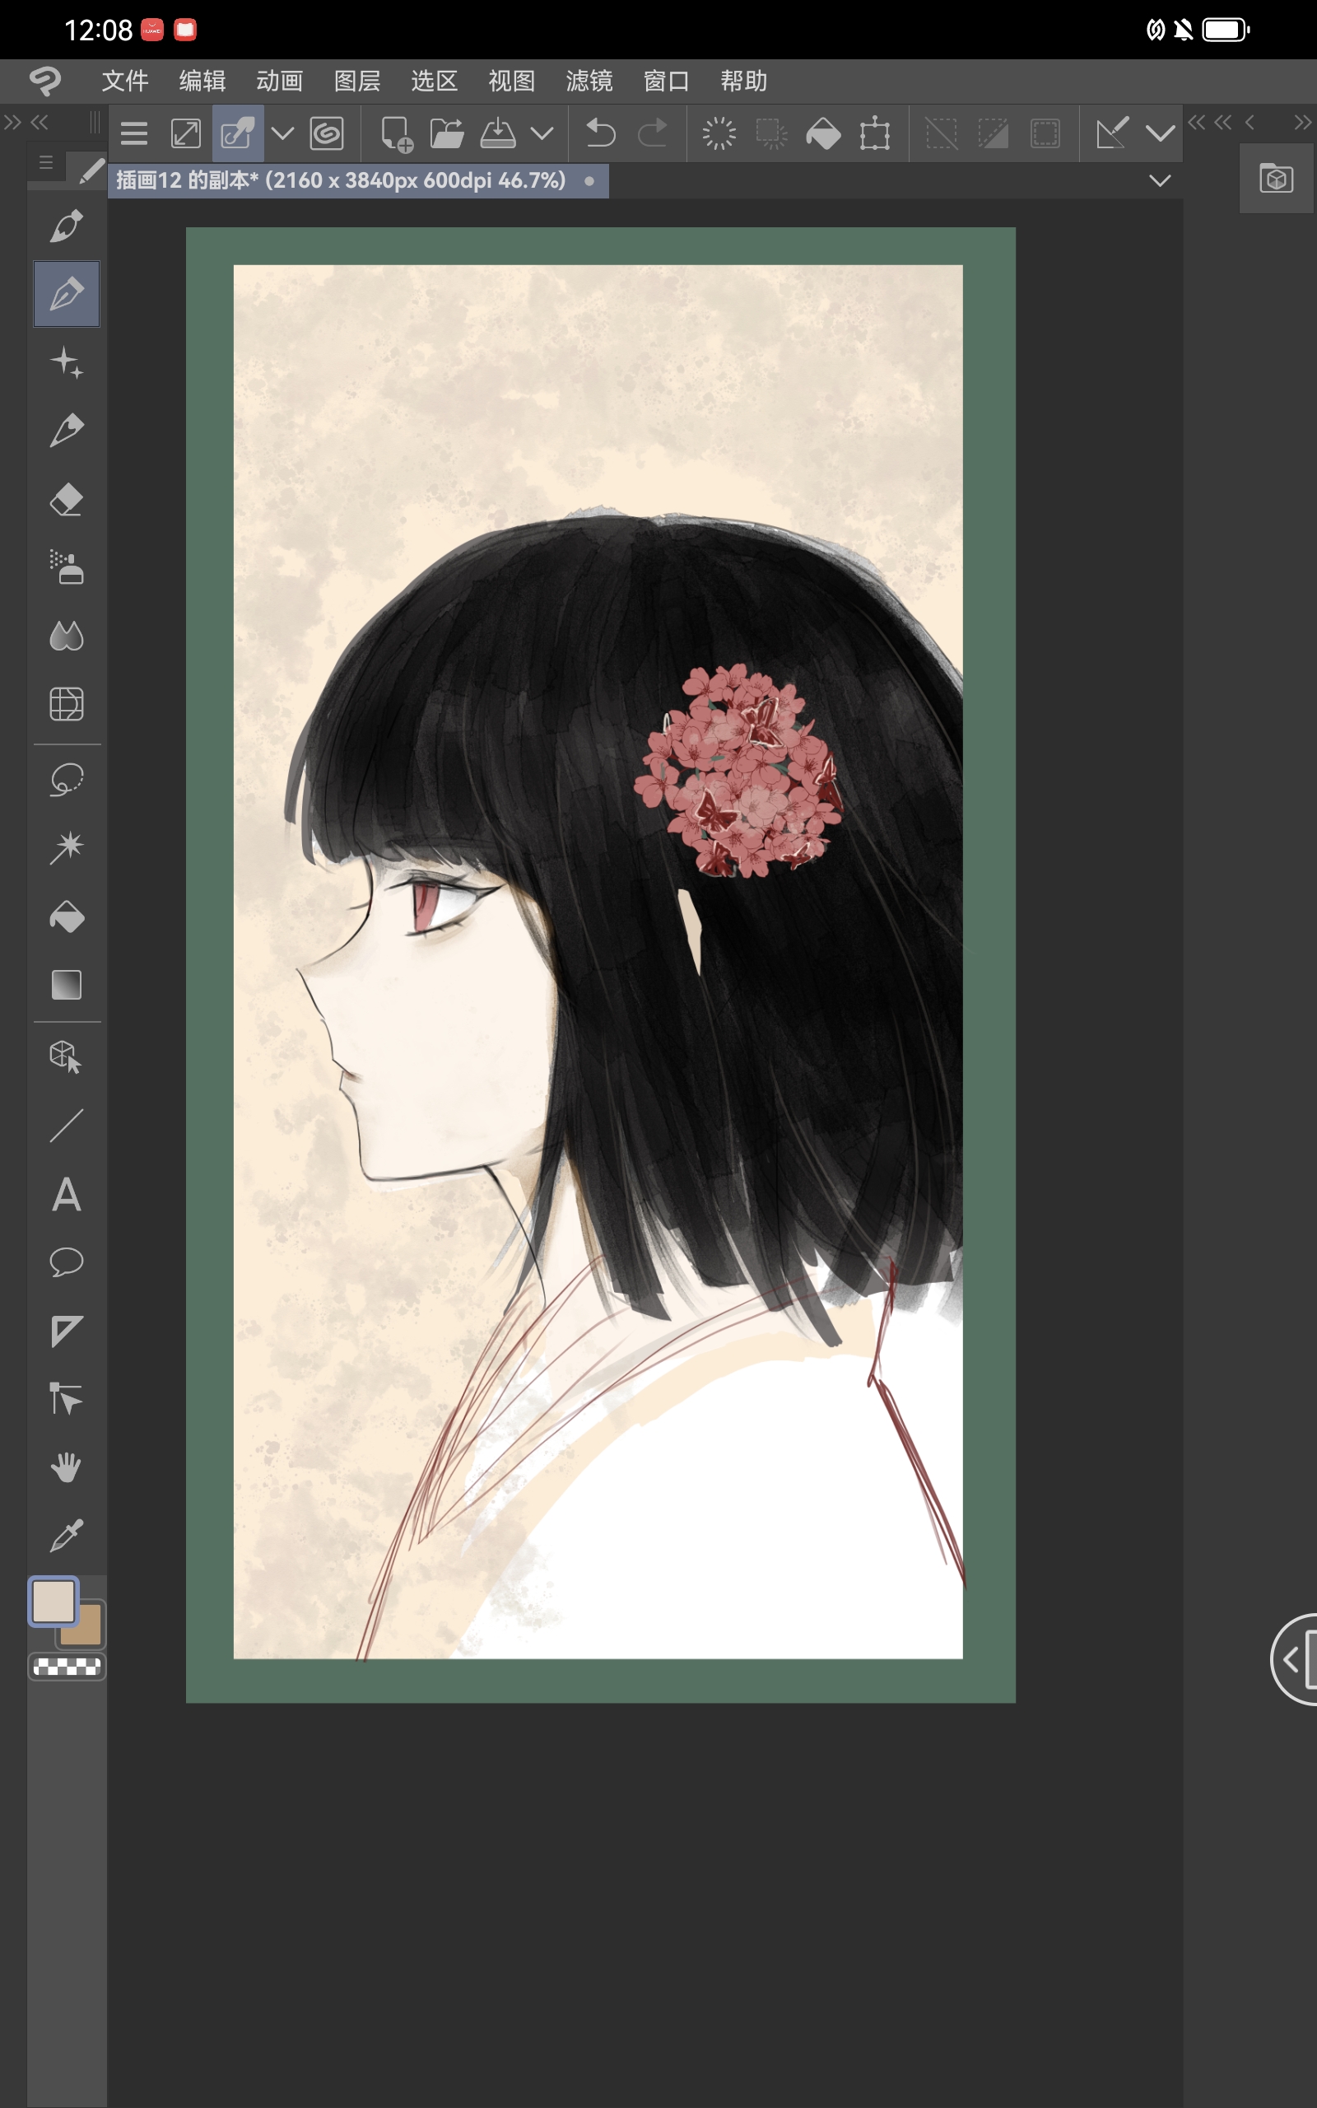Click the Undo arrow in the toolbar
The image size is (1317, 2108).
600,133
